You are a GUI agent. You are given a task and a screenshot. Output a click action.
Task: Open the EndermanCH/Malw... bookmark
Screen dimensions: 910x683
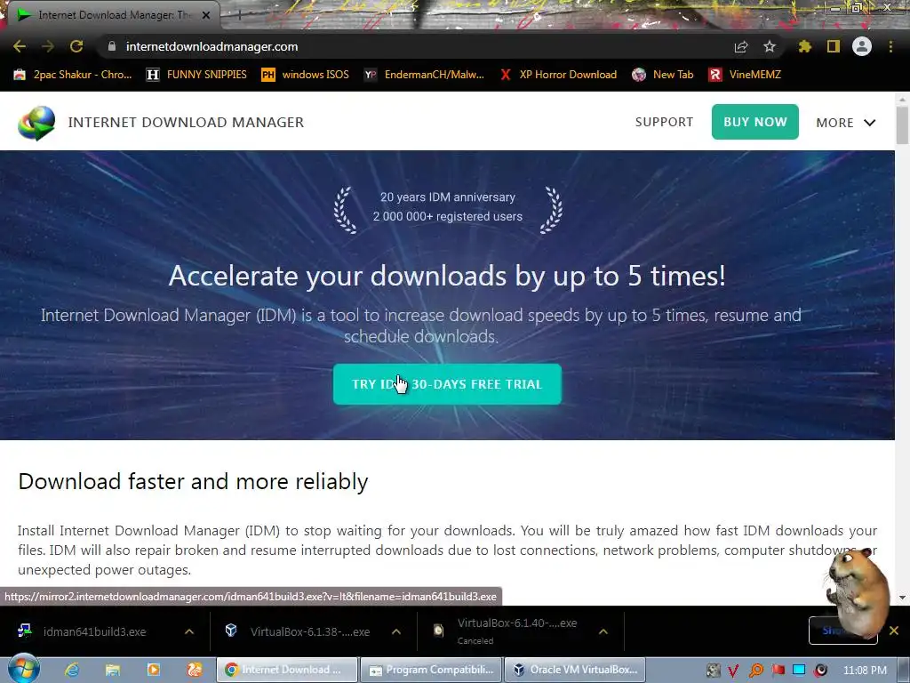pos(424,75)
